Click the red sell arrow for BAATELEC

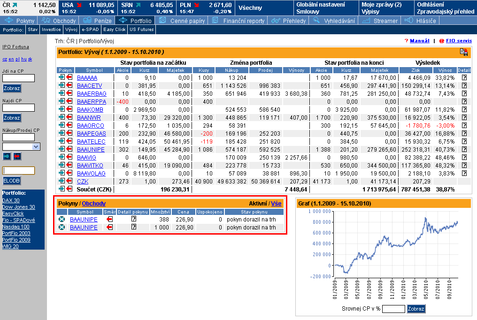coord(69,141)
